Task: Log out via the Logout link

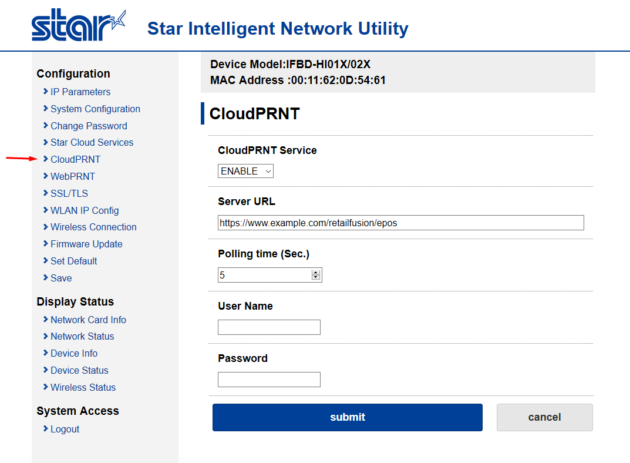Action: click(65, 429)
